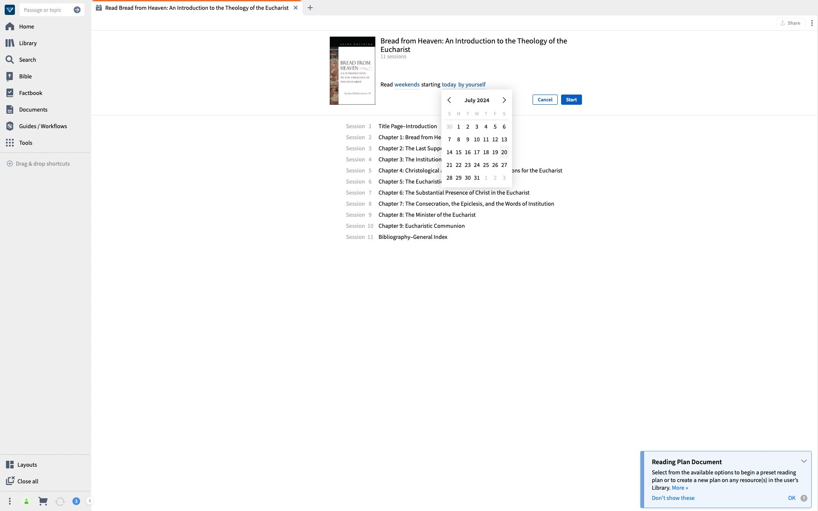
Task: Open bottom-left three-dot app menu
Action: pyautogui.click(x=9, y=501)
